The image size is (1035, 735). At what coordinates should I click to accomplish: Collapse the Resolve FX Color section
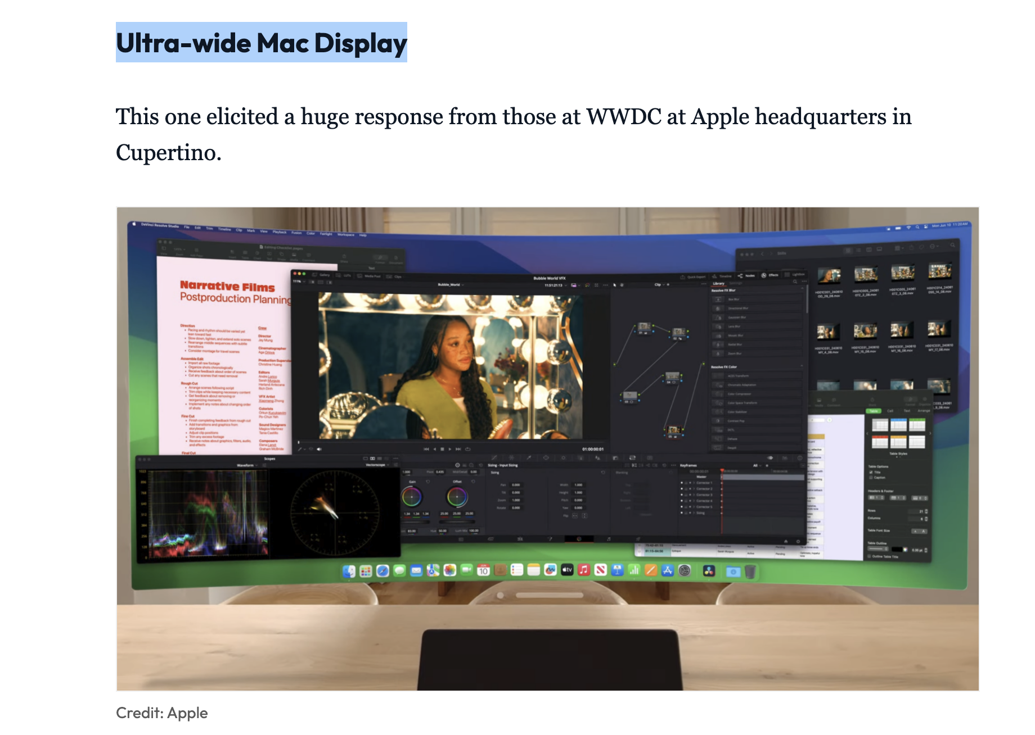pyautogui.click(x=802, y=366)
